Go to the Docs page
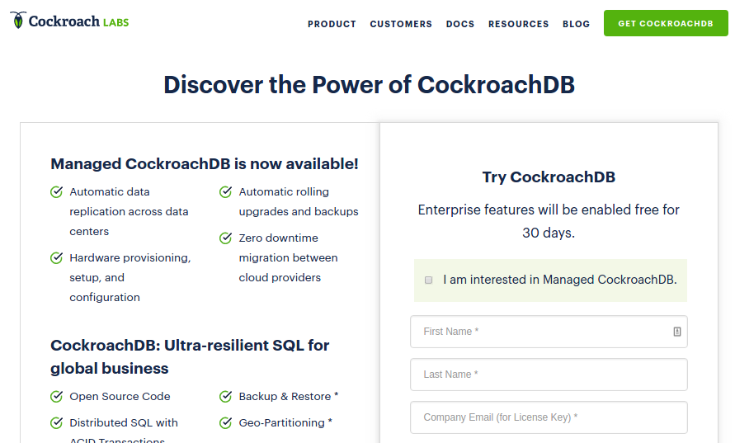Image resolution: width=735 pixels, height=443 pixels. 460,24
